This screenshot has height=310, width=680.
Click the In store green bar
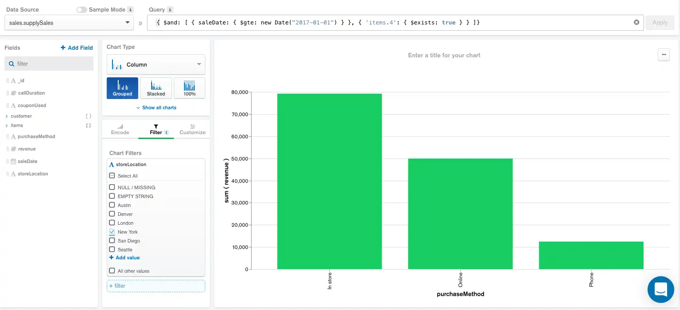(x=329, y=181)
